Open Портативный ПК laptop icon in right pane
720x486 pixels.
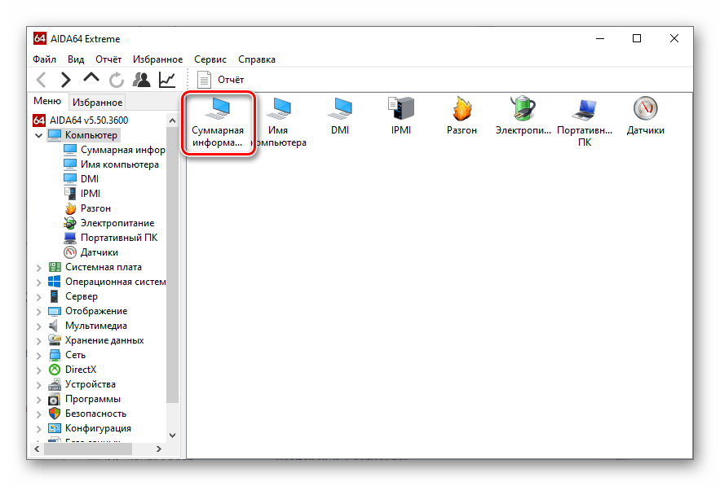click(x=585, y=122)
